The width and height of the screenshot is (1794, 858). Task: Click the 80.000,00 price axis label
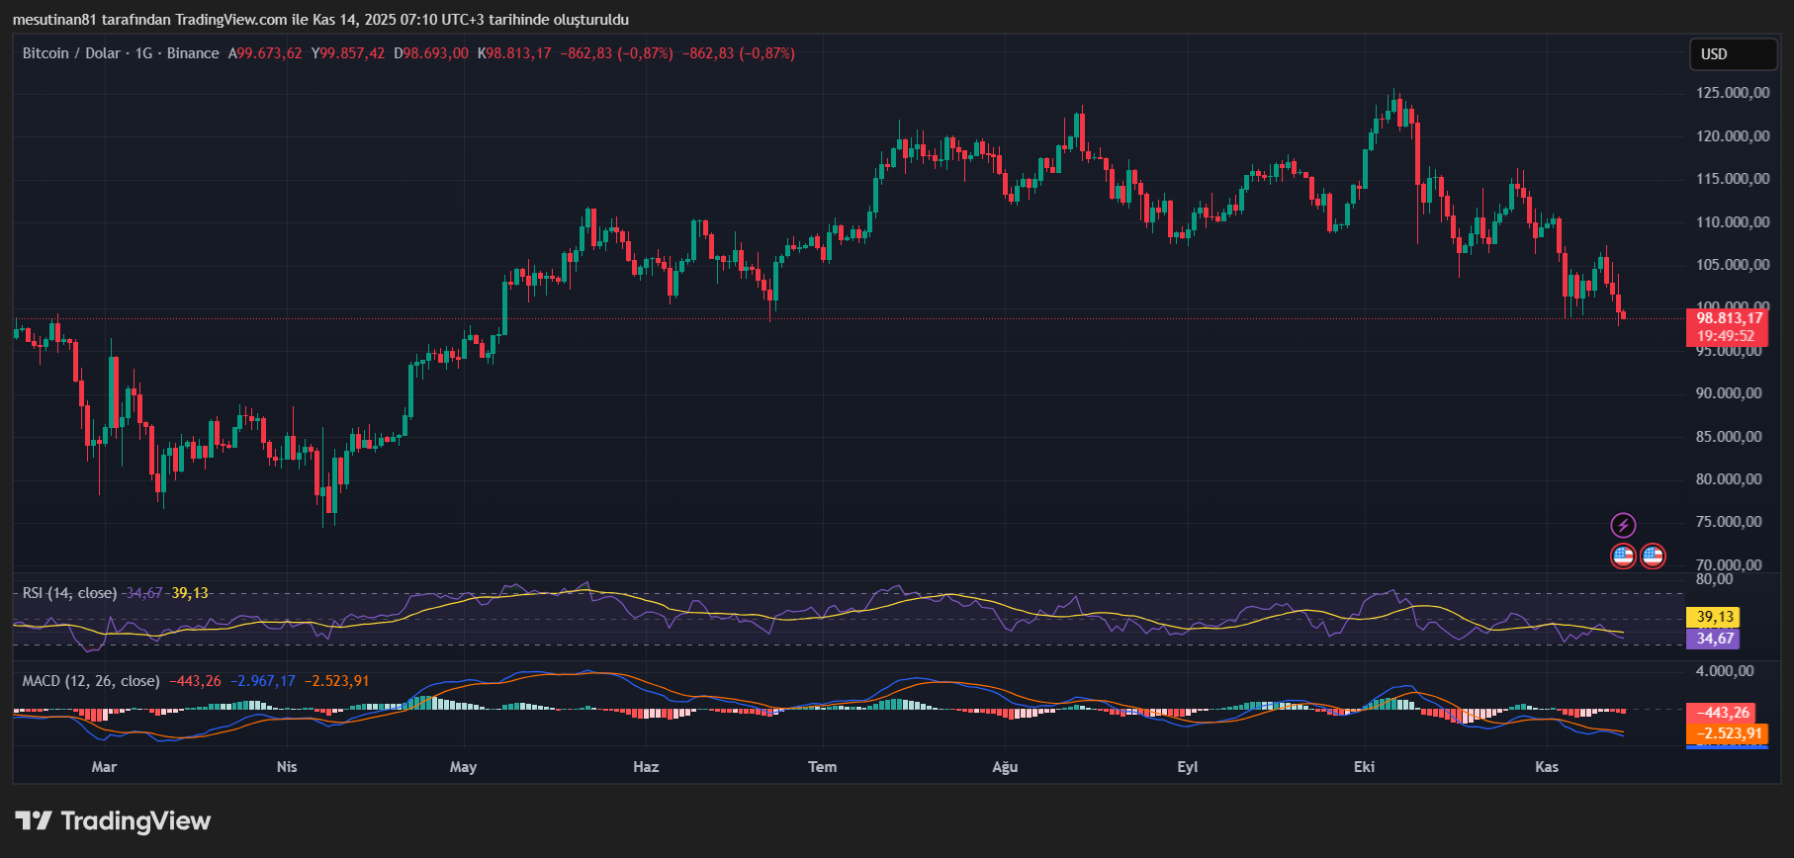point(1729,479)
